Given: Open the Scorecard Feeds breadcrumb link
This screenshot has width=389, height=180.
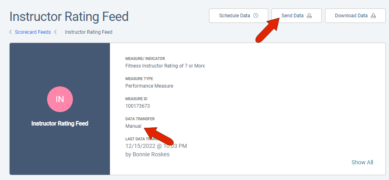Looking at the screenshot, I should (33, 32).
